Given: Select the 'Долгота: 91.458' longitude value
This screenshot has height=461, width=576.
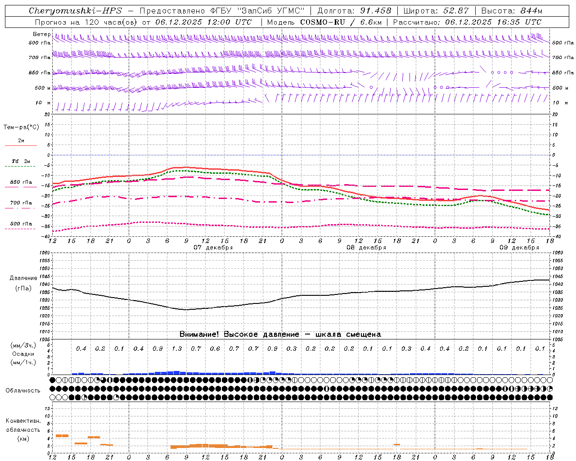Looking at the screenshot, I should [x=354, y=11].
